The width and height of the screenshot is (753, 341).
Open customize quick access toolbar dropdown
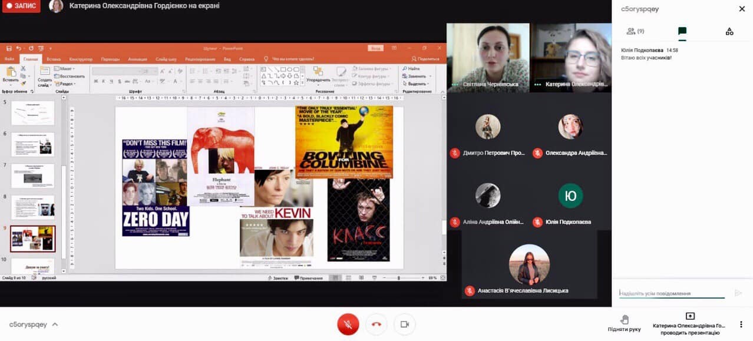51,48
